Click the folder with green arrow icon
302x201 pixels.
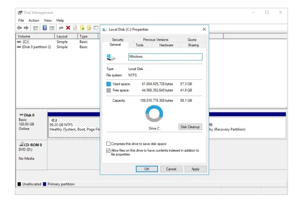[82, 28]
